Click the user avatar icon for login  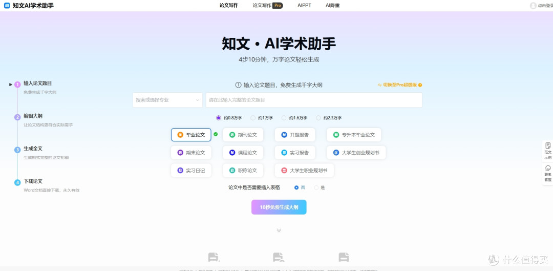pos(533,6)
